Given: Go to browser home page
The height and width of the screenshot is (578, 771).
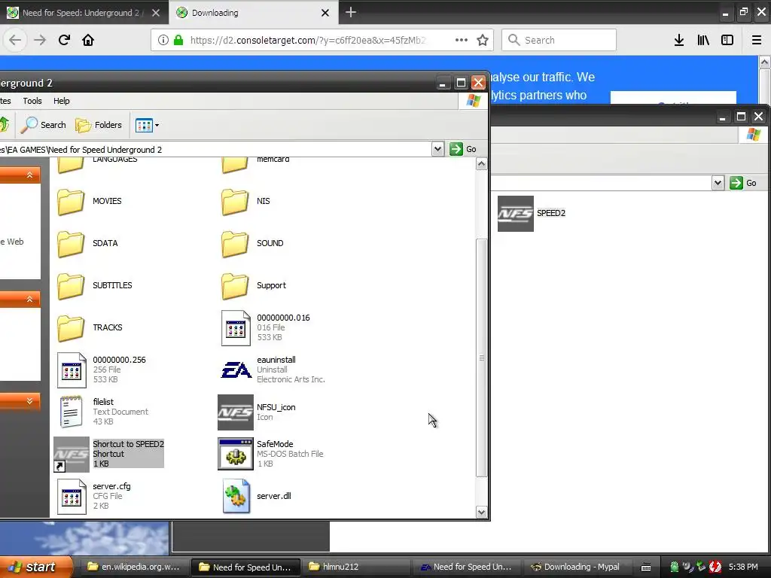Looking at the screenshot, I should pos(88,40).
